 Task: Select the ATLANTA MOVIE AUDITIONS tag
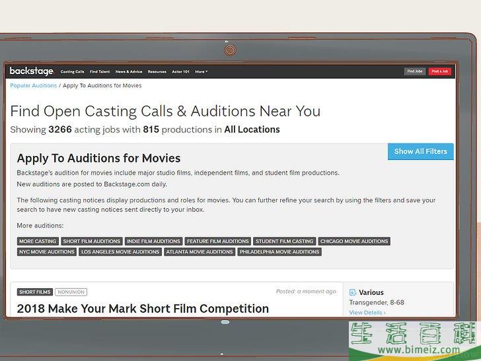click(200, 252)
